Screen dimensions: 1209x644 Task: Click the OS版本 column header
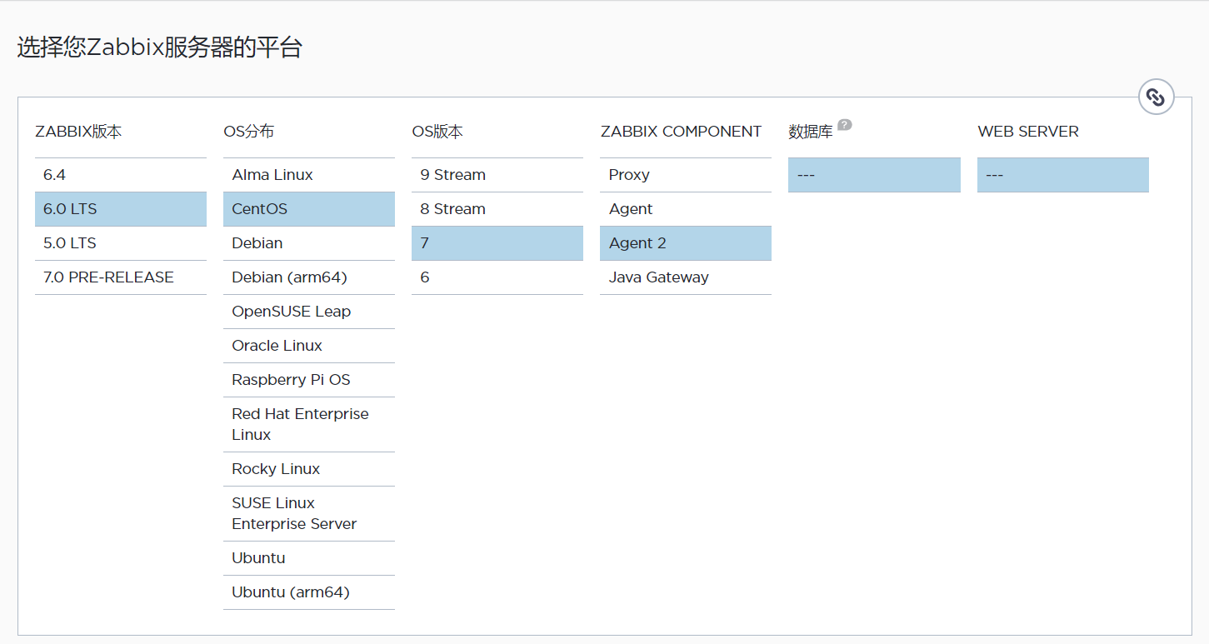pyautogui.click(x=437, y=132)
